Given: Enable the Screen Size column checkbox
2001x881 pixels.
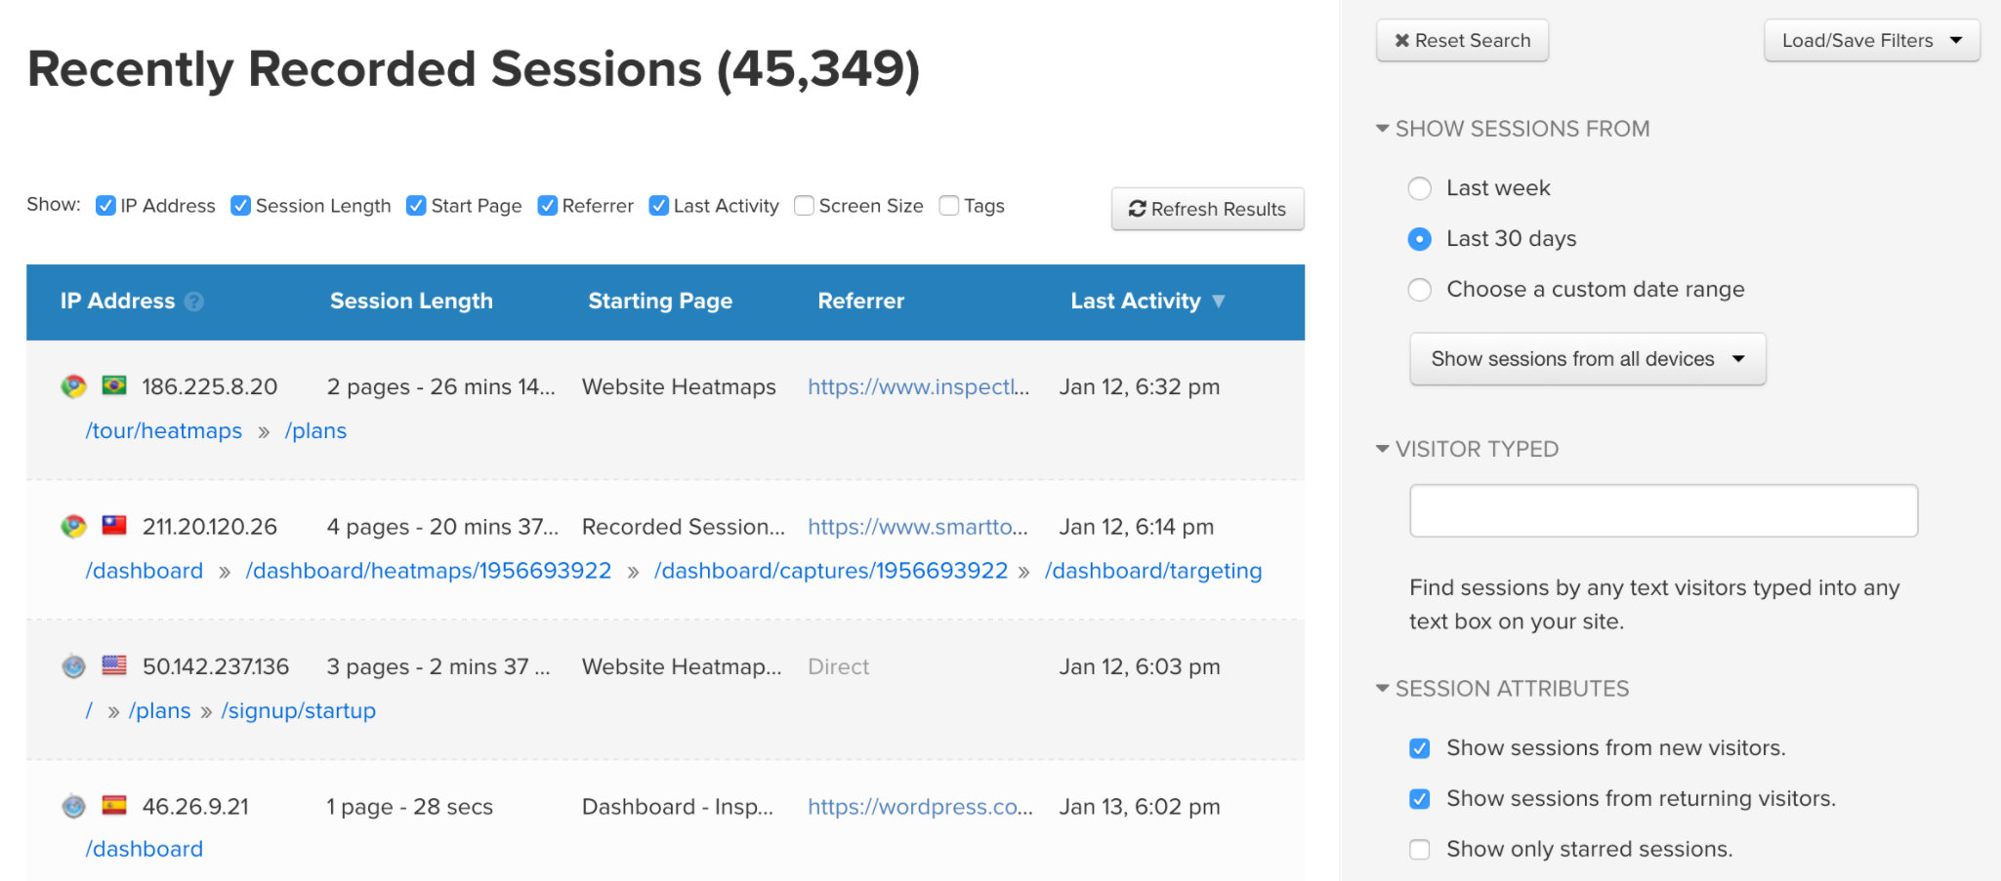Looking at the screenshot, I should pos(804,206).
